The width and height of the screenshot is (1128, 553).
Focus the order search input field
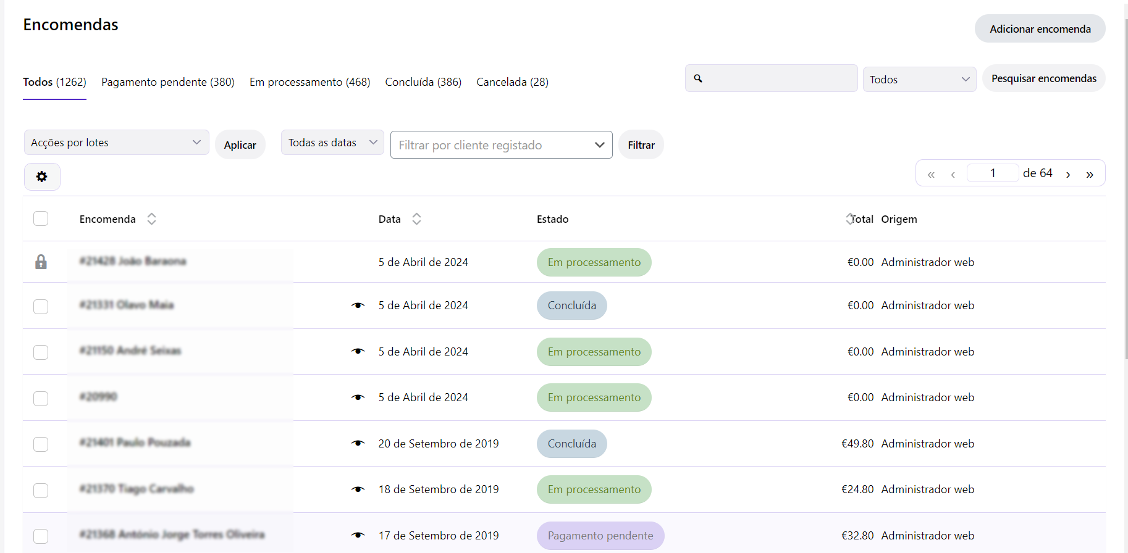772,78
